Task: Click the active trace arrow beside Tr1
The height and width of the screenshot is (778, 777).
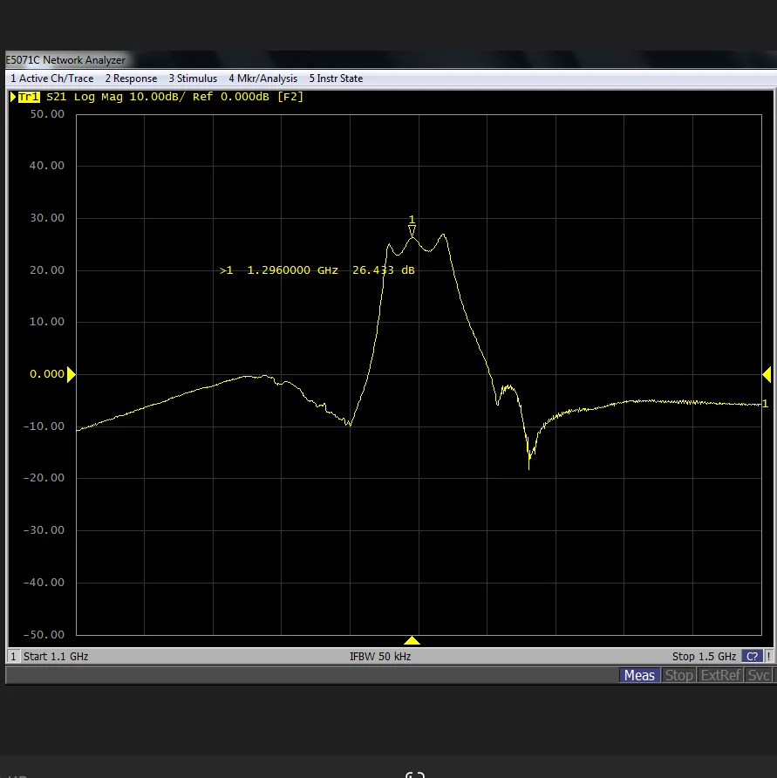Action: point(13,97)
